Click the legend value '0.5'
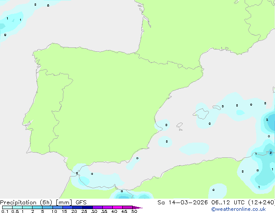The height and width of the screenshot is (213, 275). tap(15, 211)
